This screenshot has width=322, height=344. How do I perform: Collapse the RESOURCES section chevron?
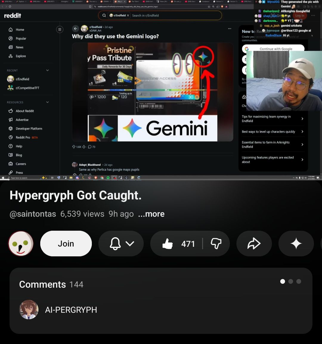pyautogui.click(x=47, y=102)
